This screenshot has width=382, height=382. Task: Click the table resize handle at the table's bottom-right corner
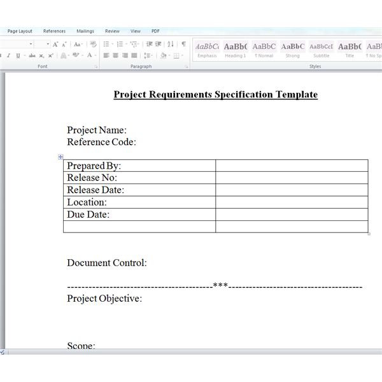[369, 234]
